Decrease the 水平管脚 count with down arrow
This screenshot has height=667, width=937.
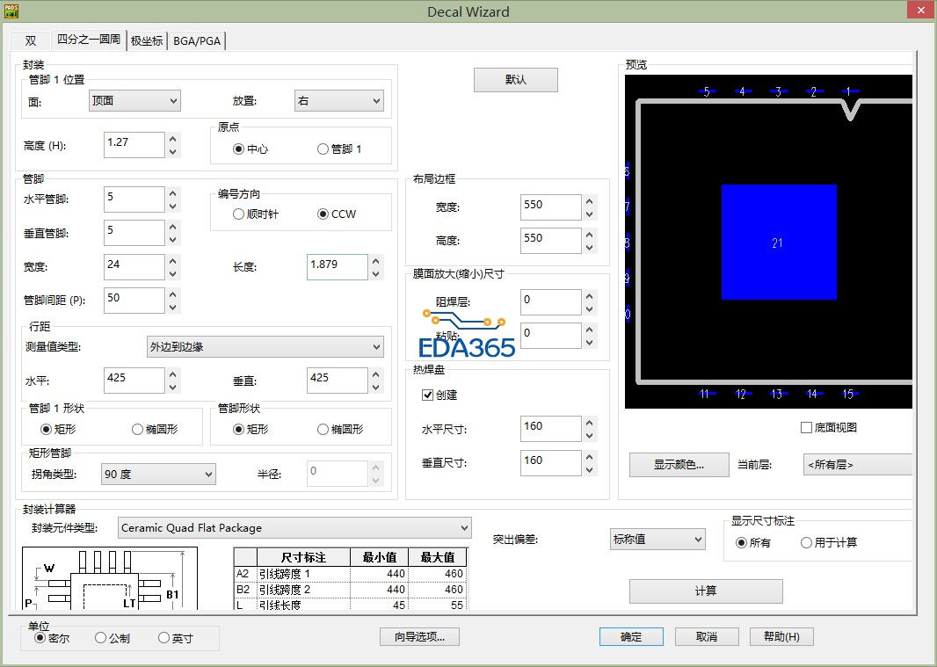point(173,206)
